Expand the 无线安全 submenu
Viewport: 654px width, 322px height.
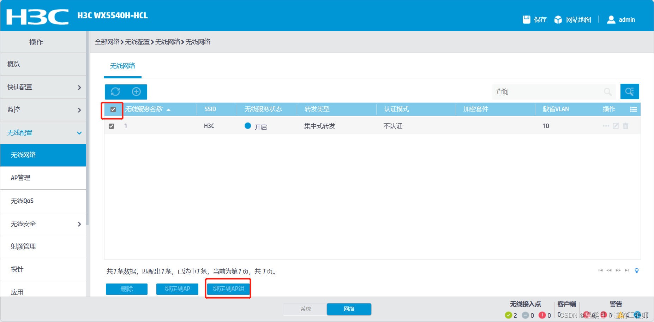(43, 224)
